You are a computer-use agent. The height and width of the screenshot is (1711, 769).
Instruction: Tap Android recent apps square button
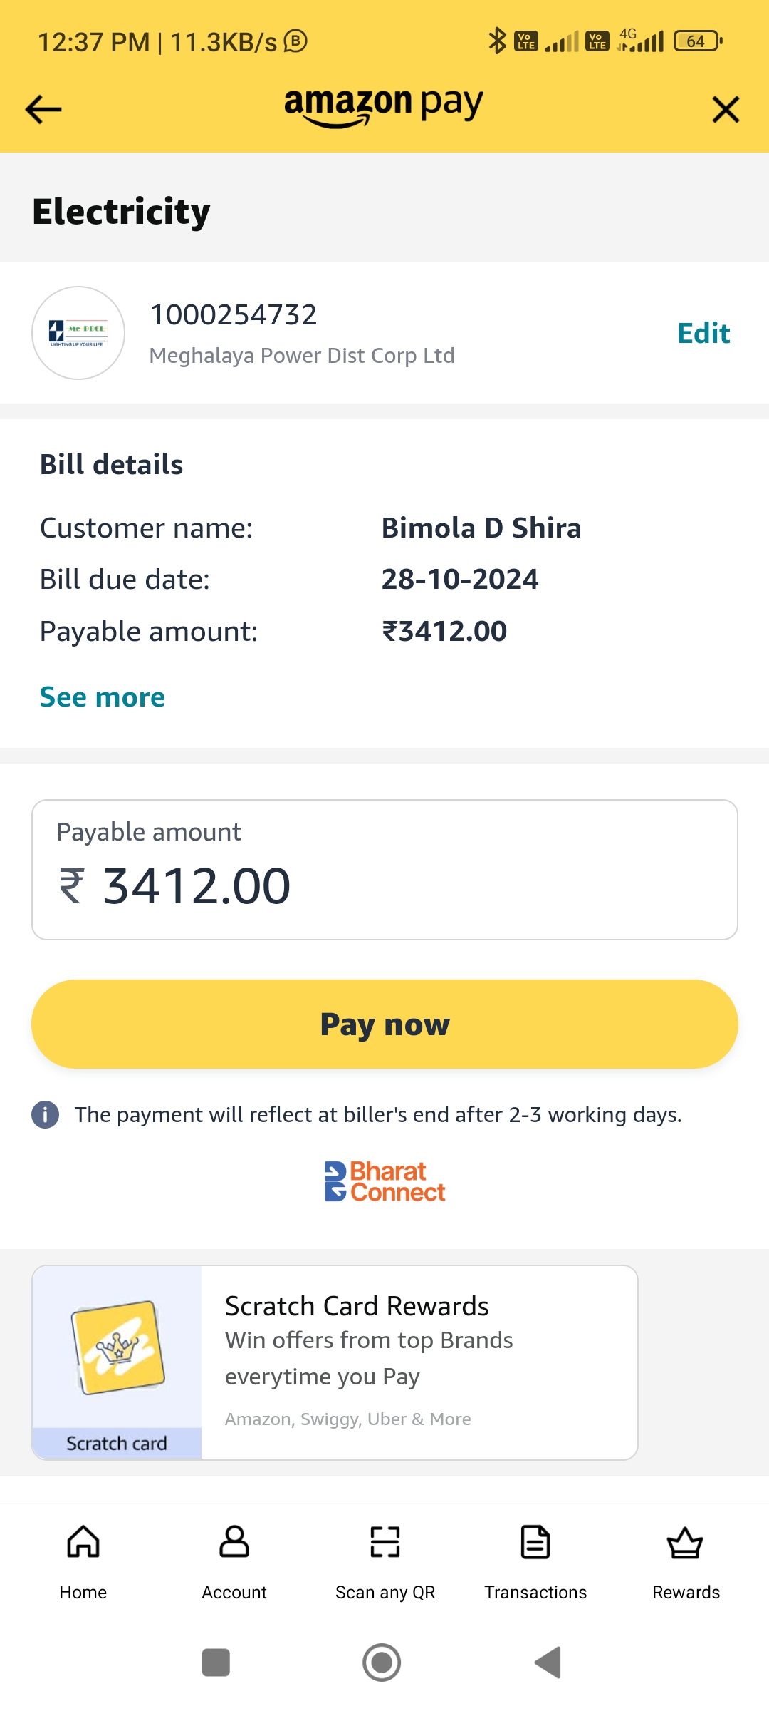point(216,1663)
